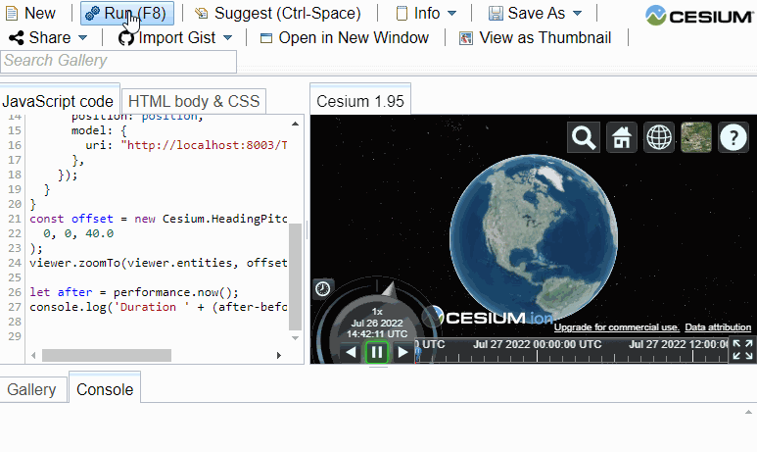The height and width of the screenshot is (452, 757).
Task: Select the Cesium 1.95 tab
Action: coord(360,101)
